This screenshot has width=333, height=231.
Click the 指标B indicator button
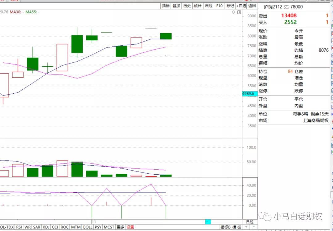click(225, 227)
